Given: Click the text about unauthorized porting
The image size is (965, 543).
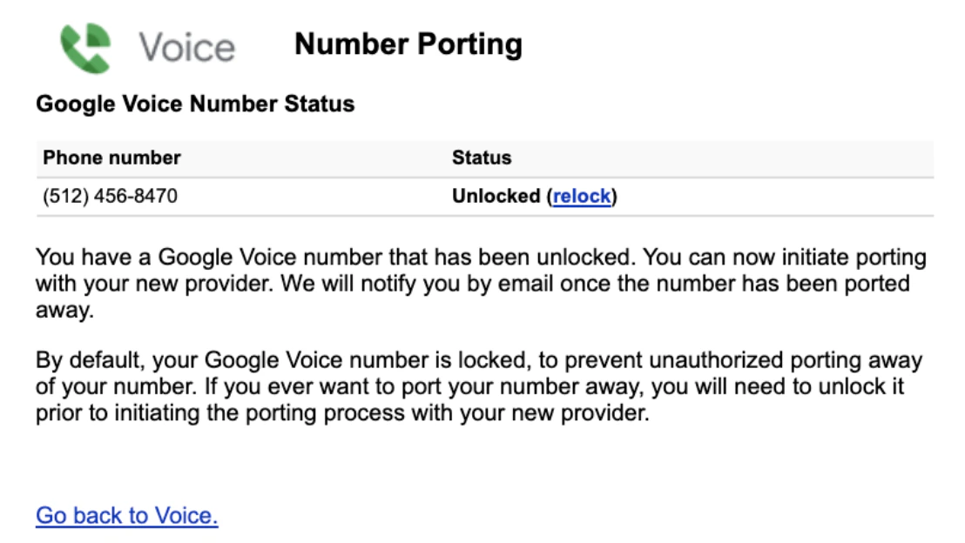Looking at the screenshot, I should (x=479, y=372).
